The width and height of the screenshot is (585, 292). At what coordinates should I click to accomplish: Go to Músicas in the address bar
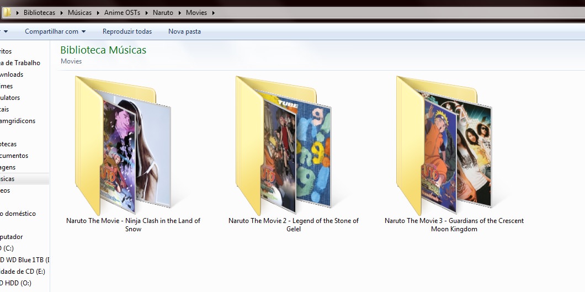click(79, 13)
